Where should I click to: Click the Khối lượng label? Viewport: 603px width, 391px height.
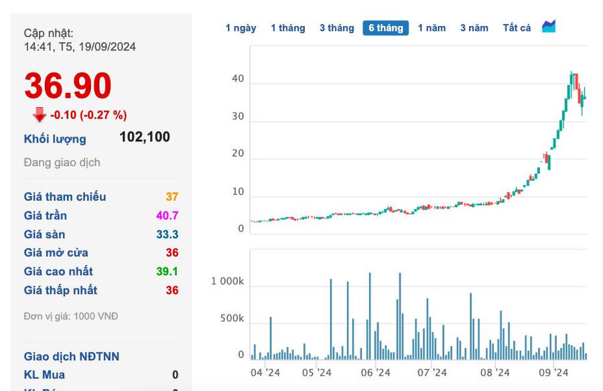(55, 139)
